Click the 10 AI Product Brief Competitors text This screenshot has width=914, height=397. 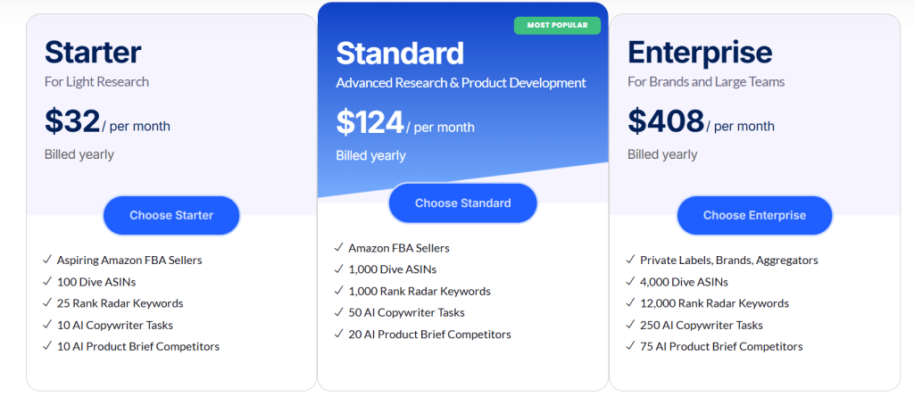pos(138,346)
